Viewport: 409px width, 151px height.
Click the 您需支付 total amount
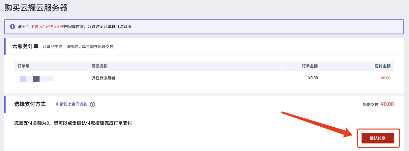pyautogui.click(x=387, y=104)
